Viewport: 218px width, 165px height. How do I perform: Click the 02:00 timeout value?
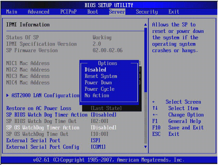[100, 121]
